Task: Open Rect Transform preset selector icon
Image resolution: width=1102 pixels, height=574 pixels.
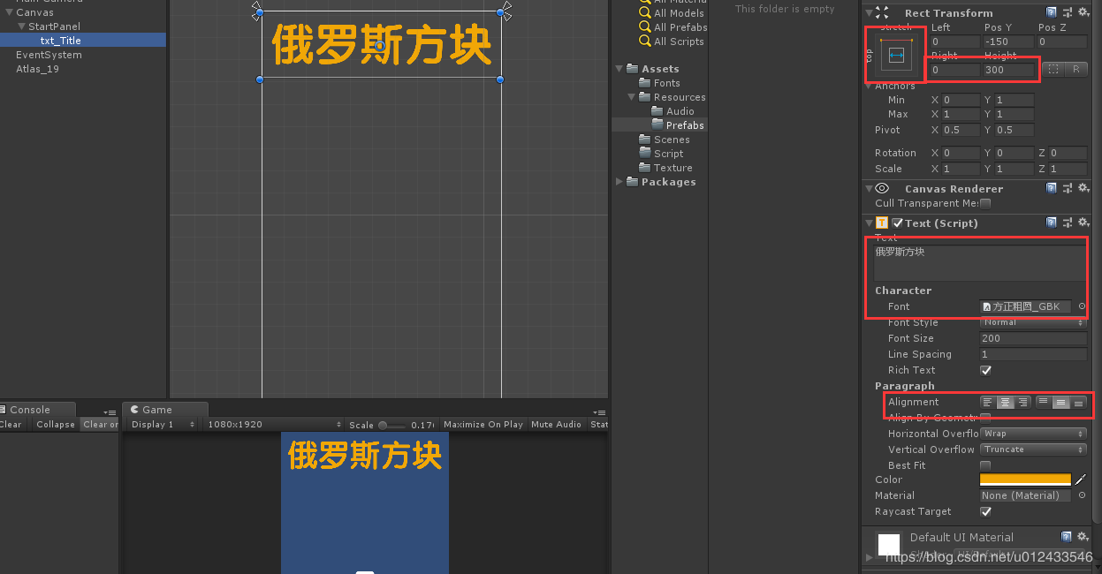Action: point(1068,12)
